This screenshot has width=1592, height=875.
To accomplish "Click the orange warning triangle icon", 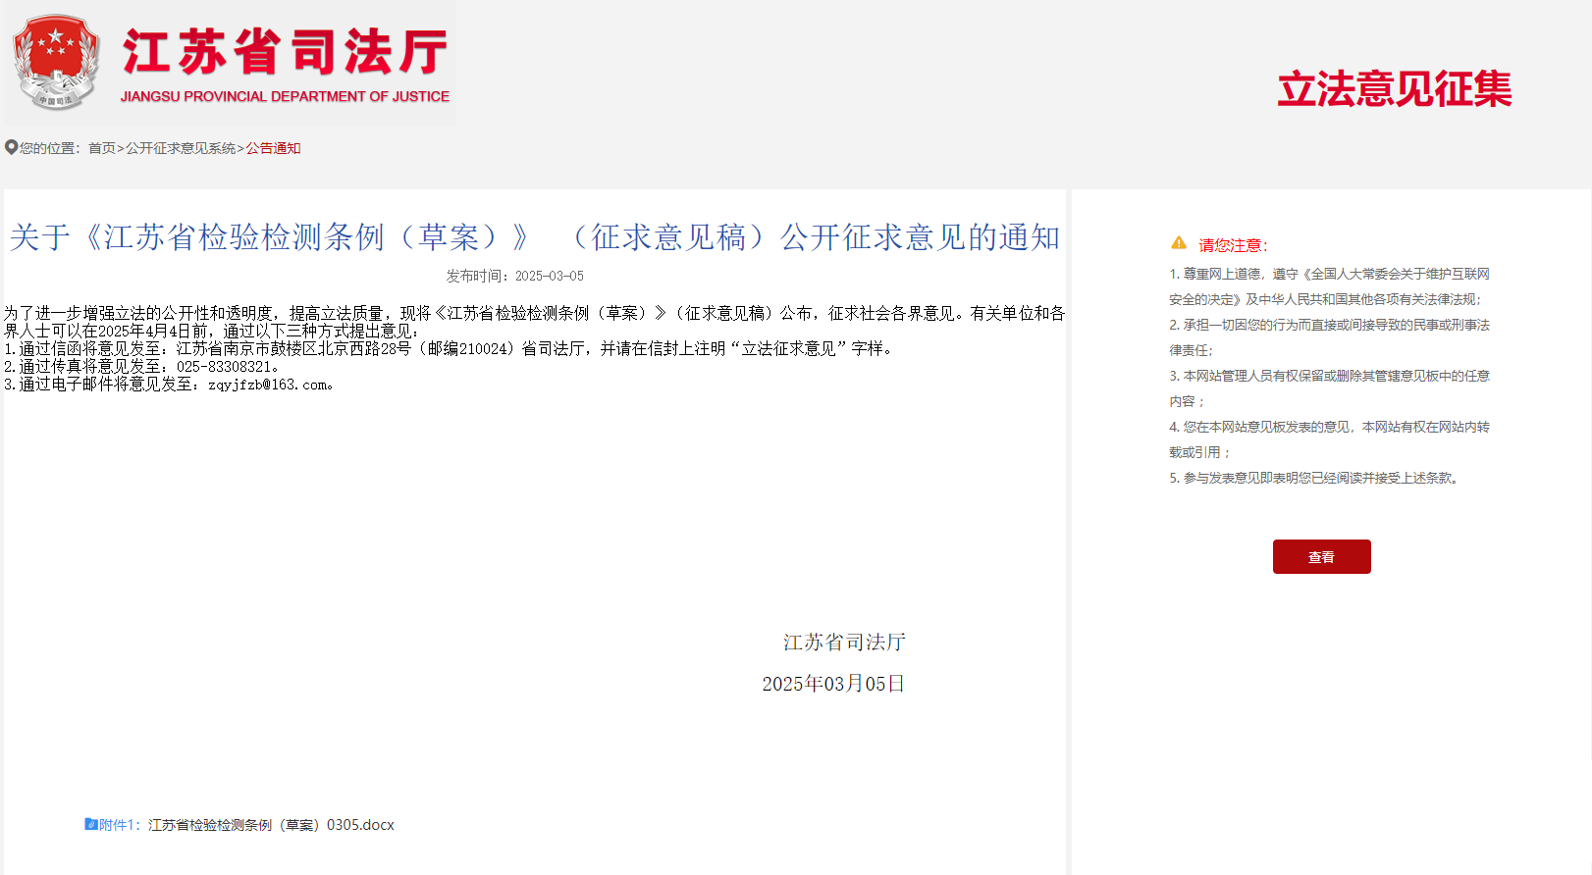I will 1179,243.
